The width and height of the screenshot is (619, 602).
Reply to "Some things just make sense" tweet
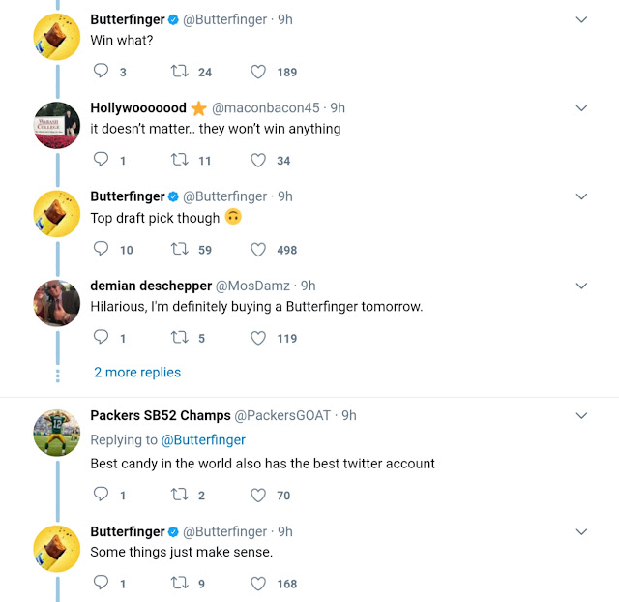(102, 584)
